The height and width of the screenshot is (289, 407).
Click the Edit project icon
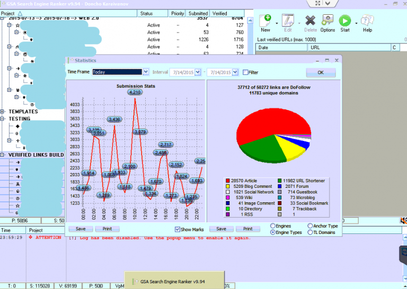click(x=288, y=21)
